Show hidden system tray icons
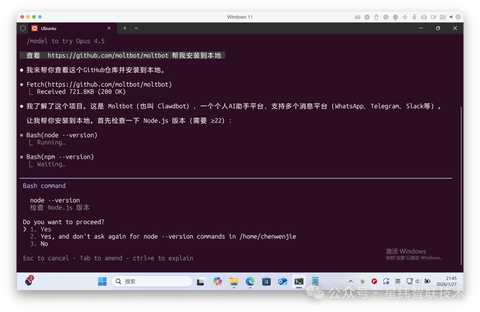The image size is (480, 312). (x=351, y=281)
